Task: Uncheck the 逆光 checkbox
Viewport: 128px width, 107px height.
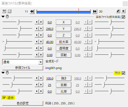Action: coord(4,98)
